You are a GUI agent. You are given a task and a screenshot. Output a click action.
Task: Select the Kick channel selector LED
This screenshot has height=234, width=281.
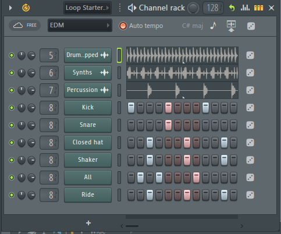(x=119, y=108)
